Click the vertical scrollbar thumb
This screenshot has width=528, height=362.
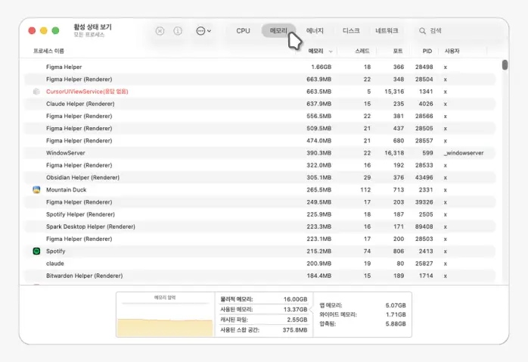click(x=505, y=64)
